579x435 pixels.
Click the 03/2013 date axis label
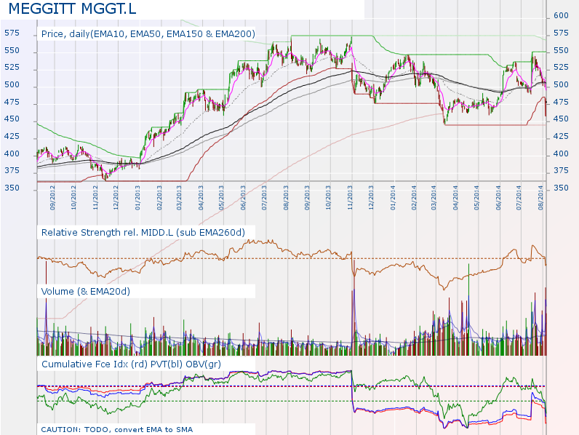coord(179,199)
